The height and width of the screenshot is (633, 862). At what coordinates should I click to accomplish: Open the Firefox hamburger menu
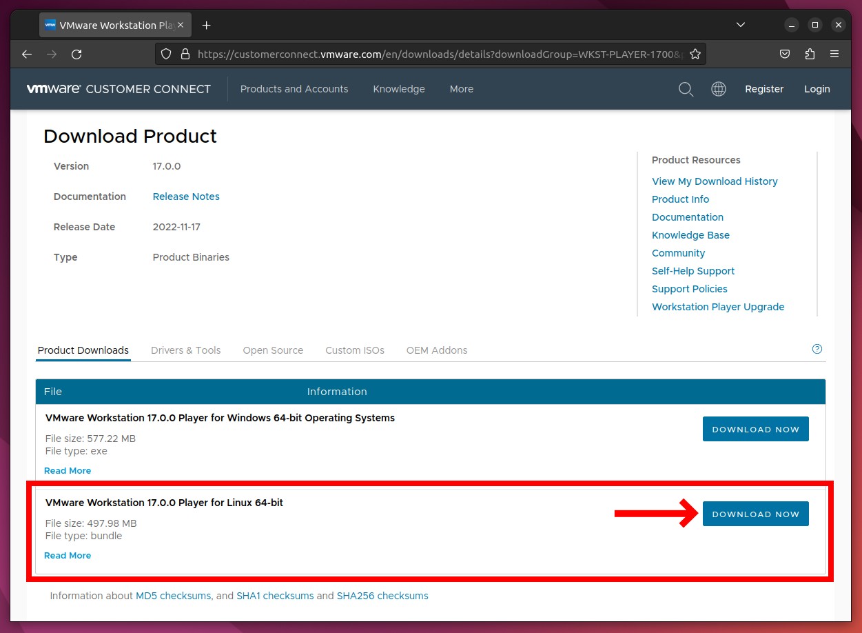click(834, 54)
